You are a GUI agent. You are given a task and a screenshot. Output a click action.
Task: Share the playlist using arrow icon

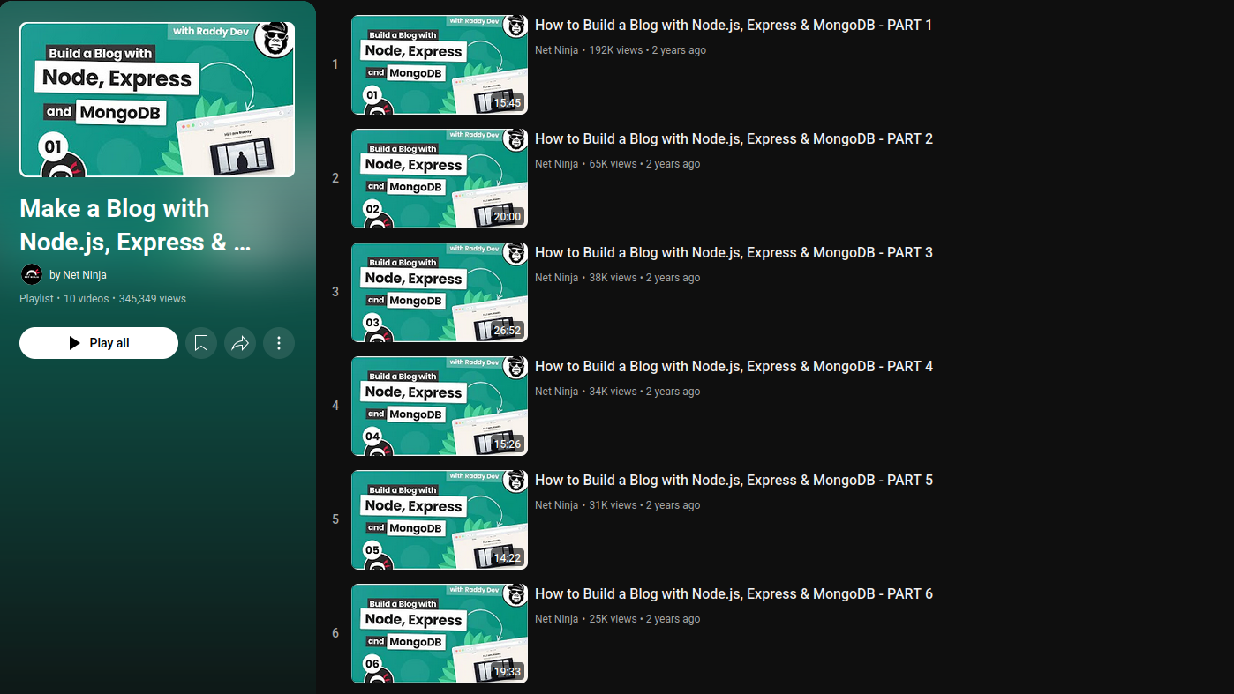tap(240, 343)
